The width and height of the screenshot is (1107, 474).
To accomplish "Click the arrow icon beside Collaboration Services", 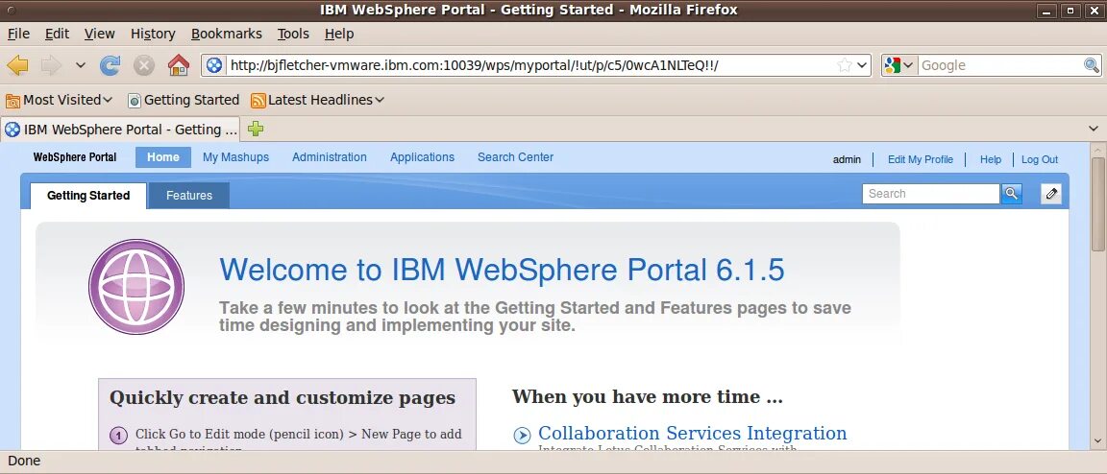I will coord(522,436).
